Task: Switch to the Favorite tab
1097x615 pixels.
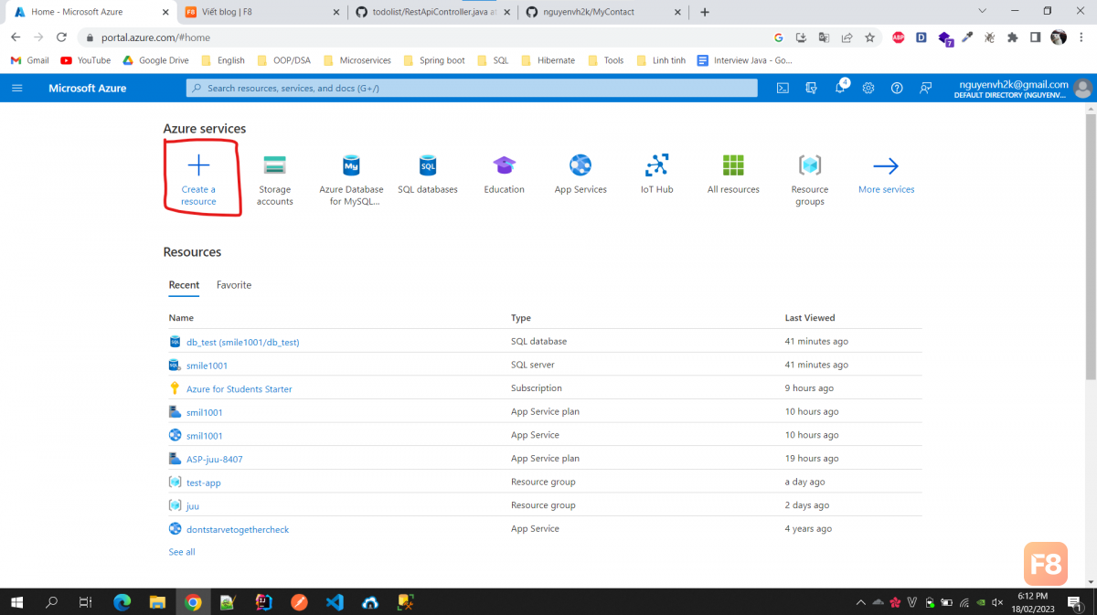Action: (234, 285)
